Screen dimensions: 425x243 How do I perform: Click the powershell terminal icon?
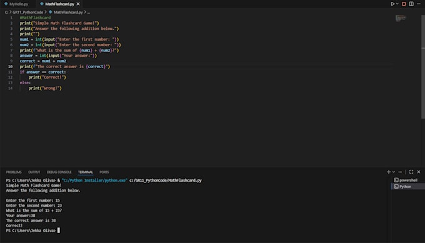[x=396, y=180]
